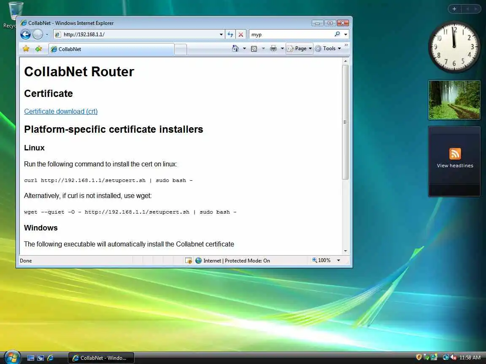Open Favorites Center star icon

[26, 48]
